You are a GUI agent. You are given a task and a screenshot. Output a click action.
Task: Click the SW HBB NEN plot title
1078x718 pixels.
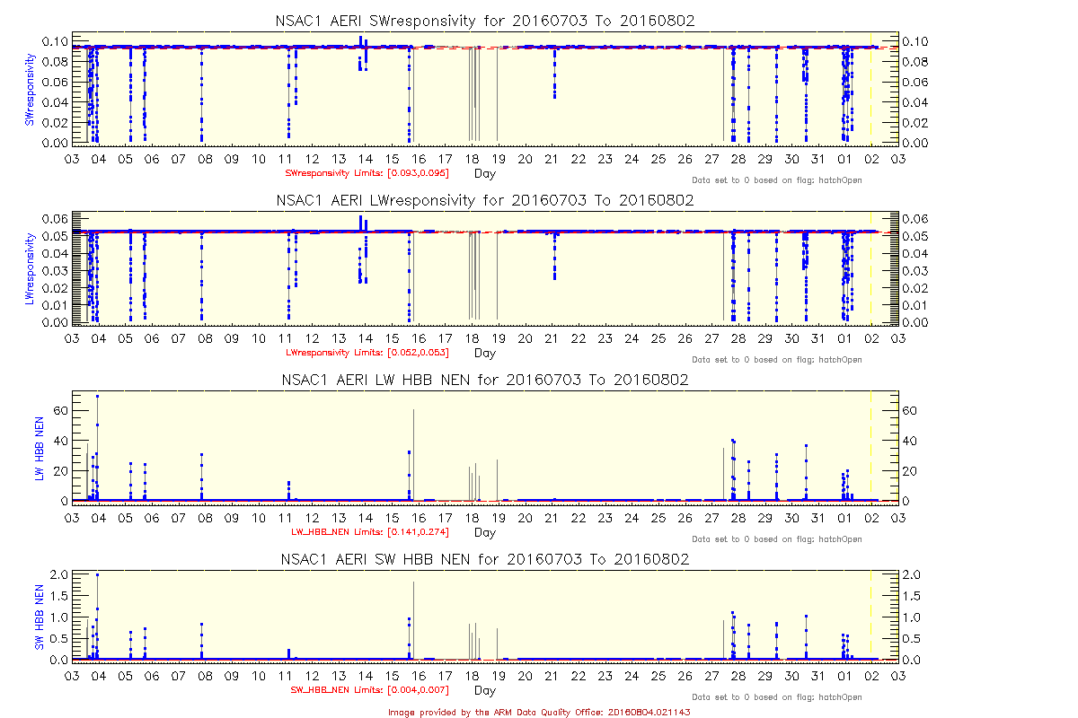(484, 559)
